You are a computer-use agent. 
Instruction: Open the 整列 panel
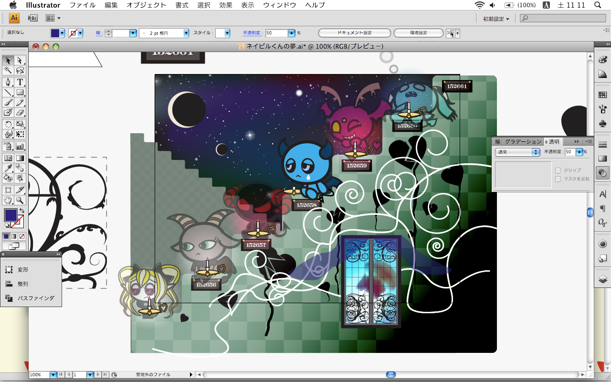pyautogui.click(x=23, y=284)
